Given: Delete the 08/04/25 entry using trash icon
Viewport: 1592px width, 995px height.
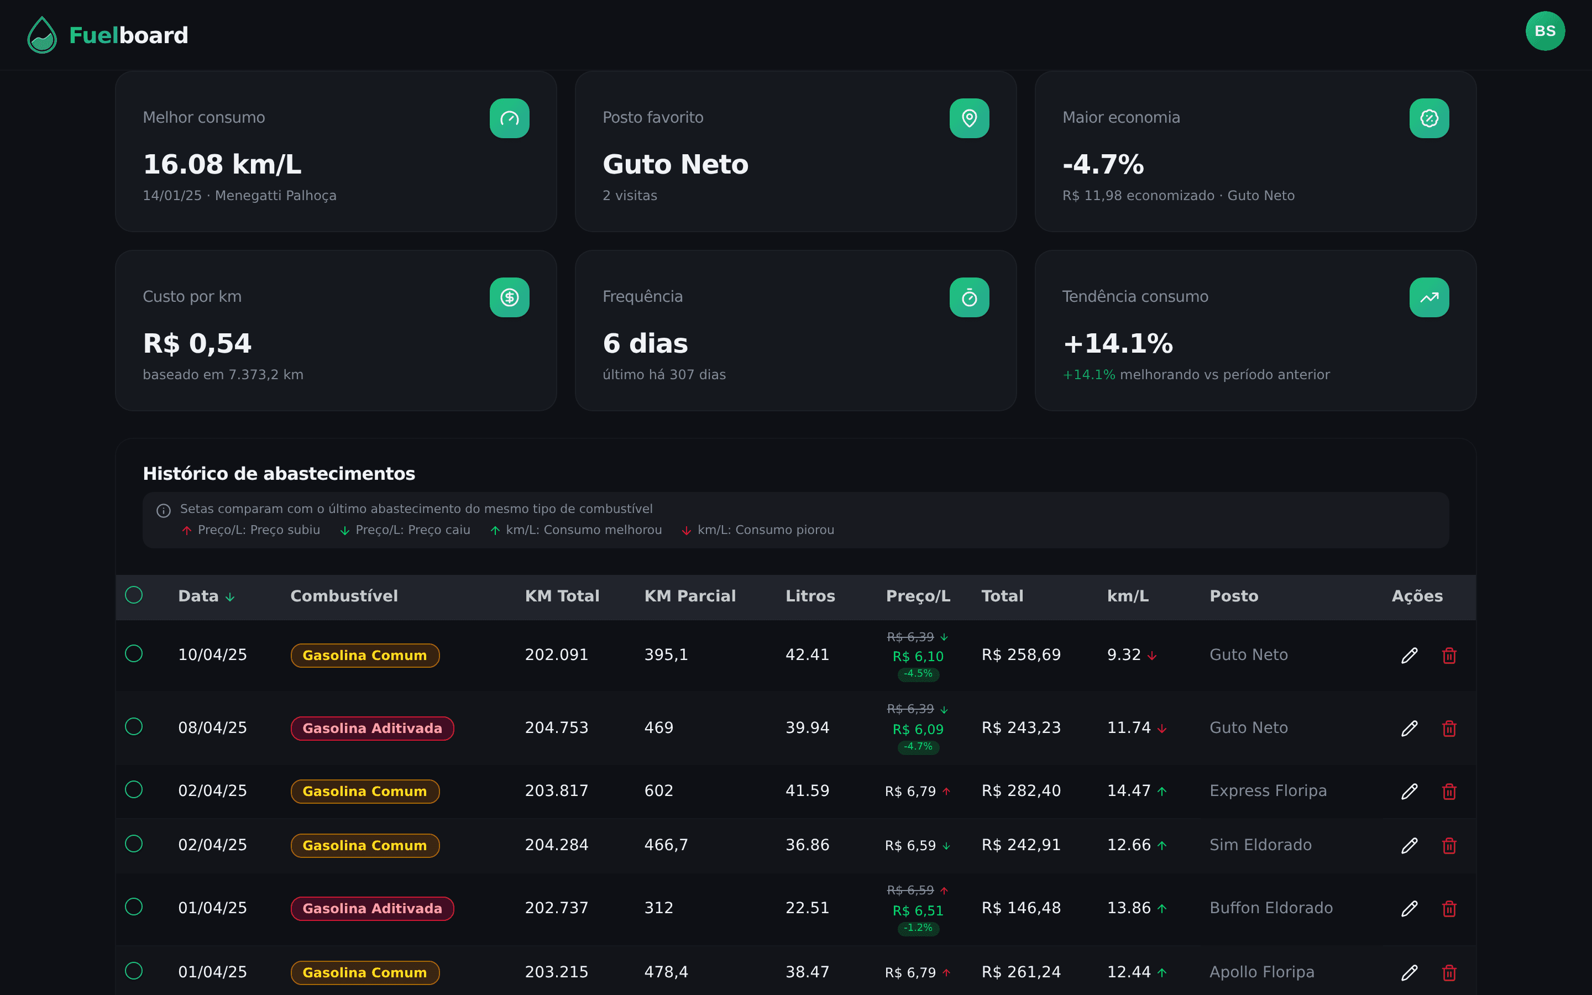Looking at the screenshot, I should (x=1450, y=728).
